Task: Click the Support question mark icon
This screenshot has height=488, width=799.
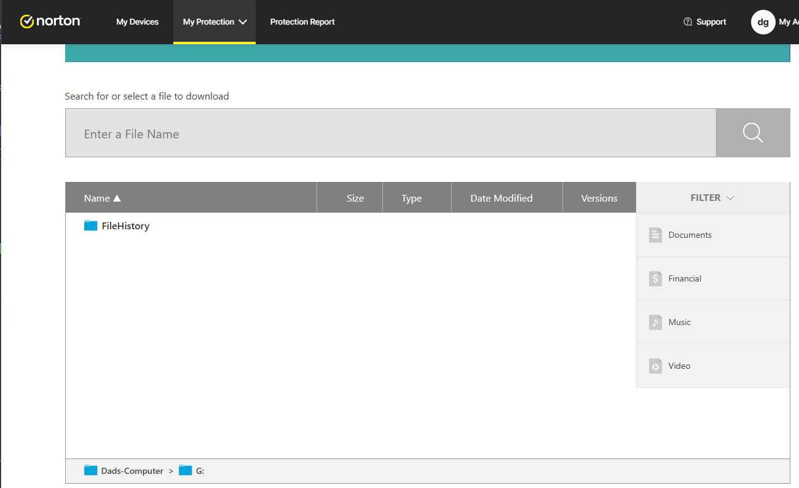Action: tap(688, 22)
